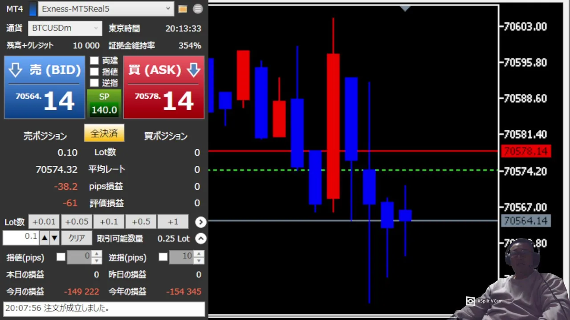The width and height of the screenshot is (570, 320).
Task: Tick the 指値(pips) checkbox
Action: (x=61, y=257)
